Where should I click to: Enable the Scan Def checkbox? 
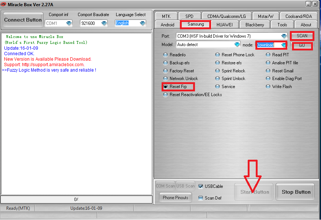point(201,198)
